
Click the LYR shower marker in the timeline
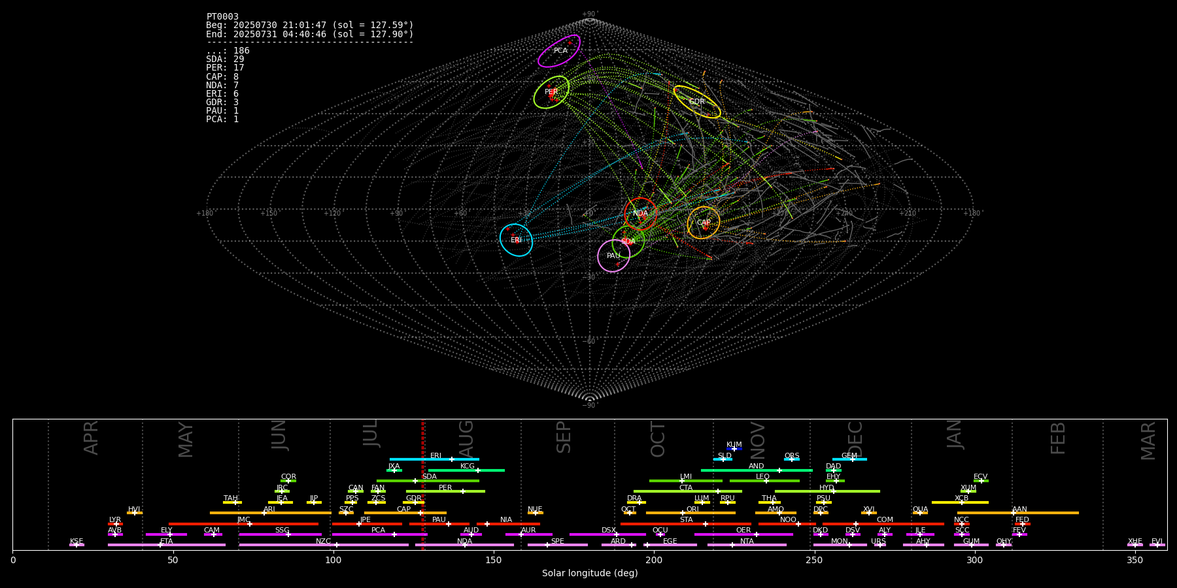[x=115, y=524]
